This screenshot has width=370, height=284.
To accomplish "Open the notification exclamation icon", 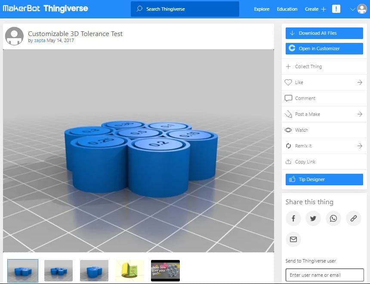I will pos(336,9).
